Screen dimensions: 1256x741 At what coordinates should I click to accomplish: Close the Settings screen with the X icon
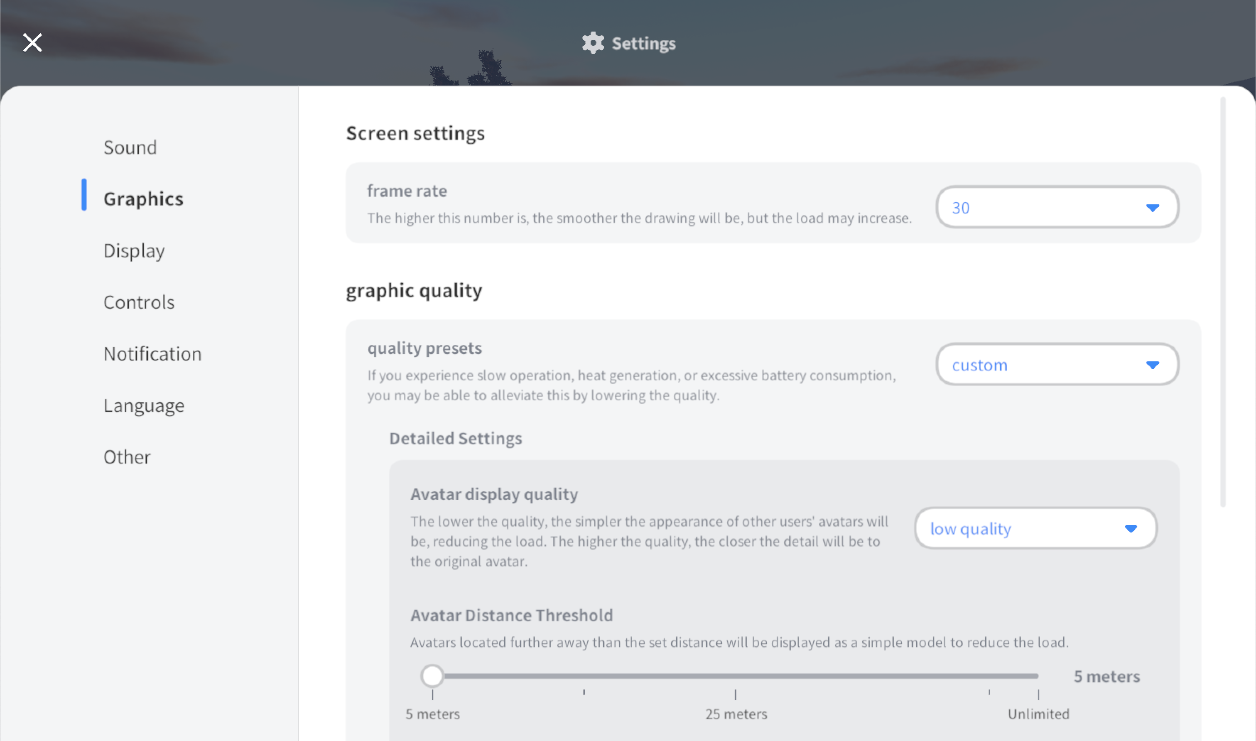pyautogui.click(x=32, y=42)
